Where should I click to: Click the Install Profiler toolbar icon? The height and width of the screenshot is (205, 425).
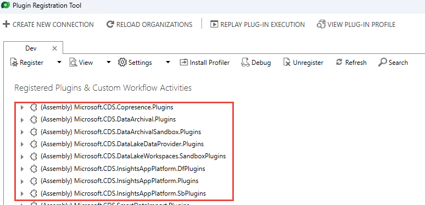tap(183, 63)
